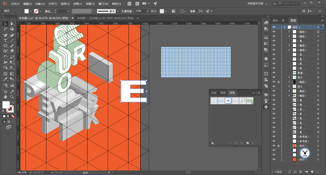326x175 pixels.
Task: Click the white Fill swatch in toolbar
Action: coord(6,105)
